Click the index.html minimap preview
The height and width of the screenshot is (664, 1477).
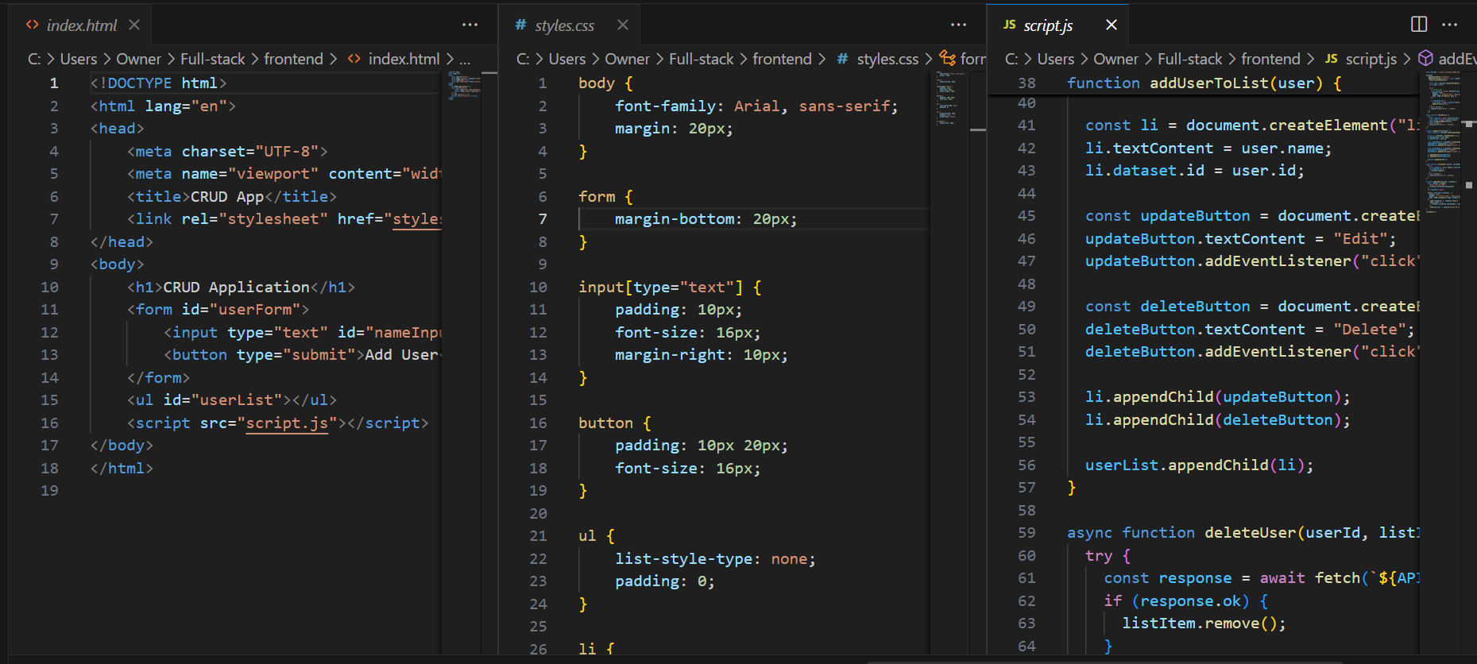coord(464,85)
